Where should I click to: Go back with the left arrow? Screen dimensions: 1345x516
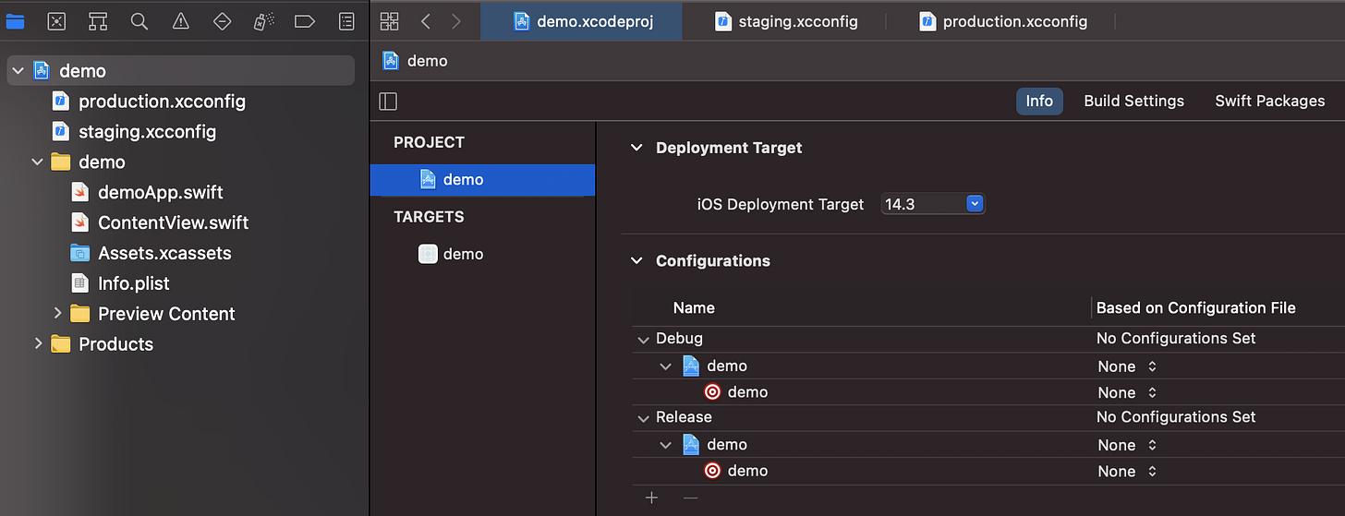(x=426, y=21)
